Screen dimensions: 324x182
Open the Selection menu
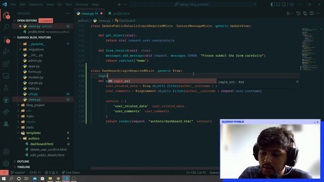click(36, 5)
